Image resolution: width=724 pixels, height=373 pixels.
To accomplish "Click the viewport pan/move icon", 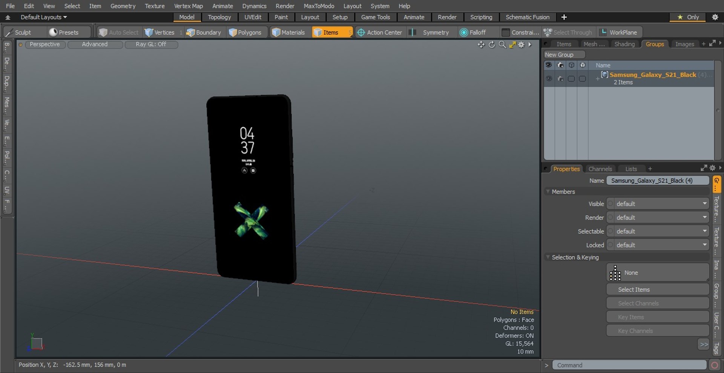I will tap(481, 45).
